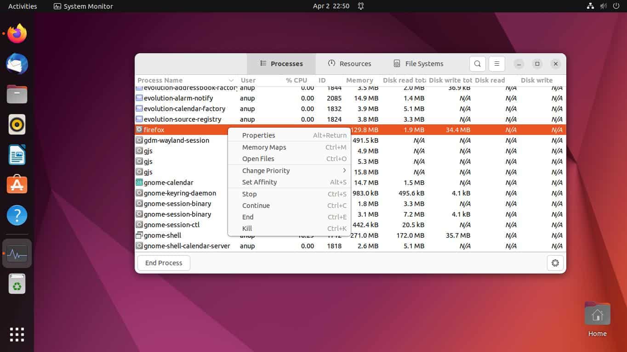Screen dimensions: 627x352
Task: Open the Process Name sort dropdown
Action: pos(232,80)
